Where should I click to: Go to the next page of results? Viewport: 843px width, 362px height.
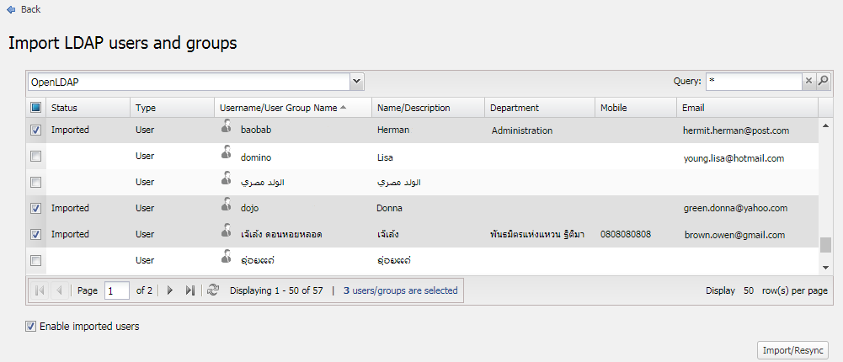[170, 290]
